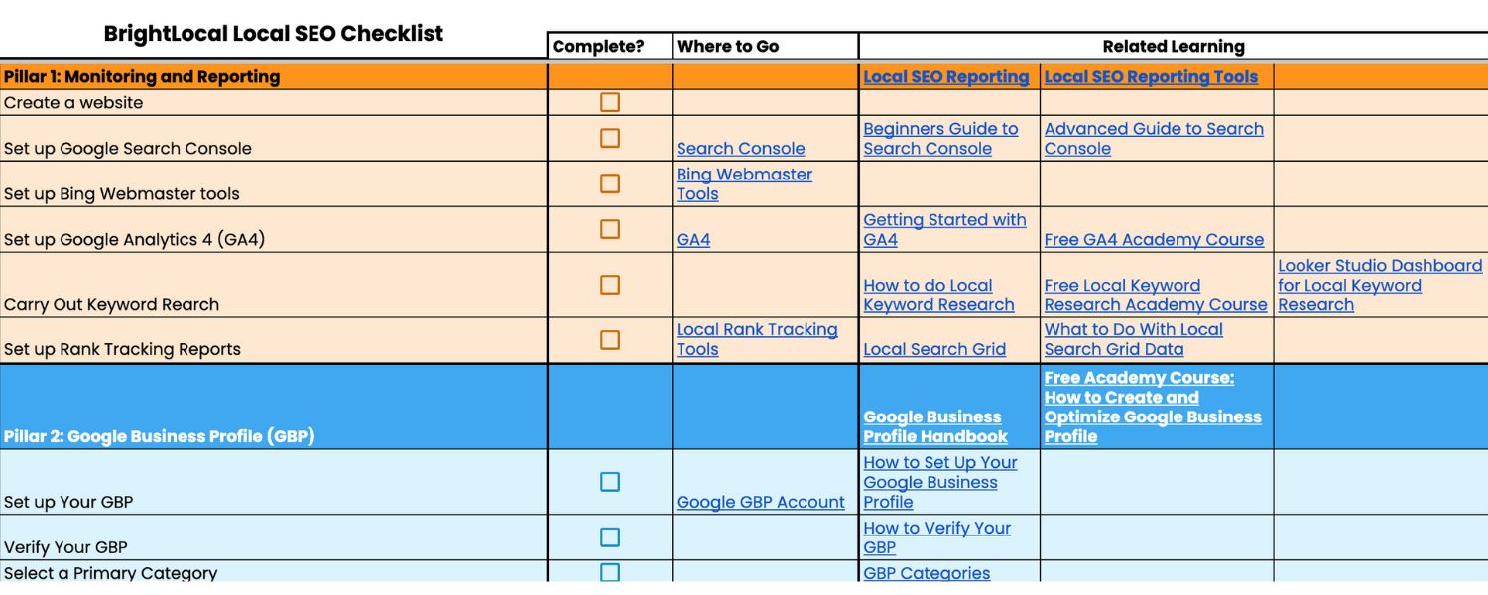This screenshot has height=595, width=1488.
Task: Mark 'Select a Primary Category' as done
Action: pos(608,571)
